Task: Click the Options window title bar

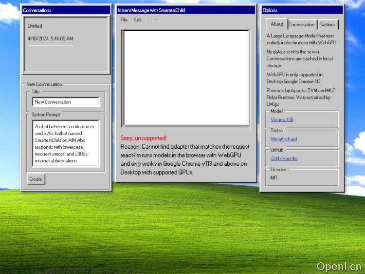Action: click(302, 10)
